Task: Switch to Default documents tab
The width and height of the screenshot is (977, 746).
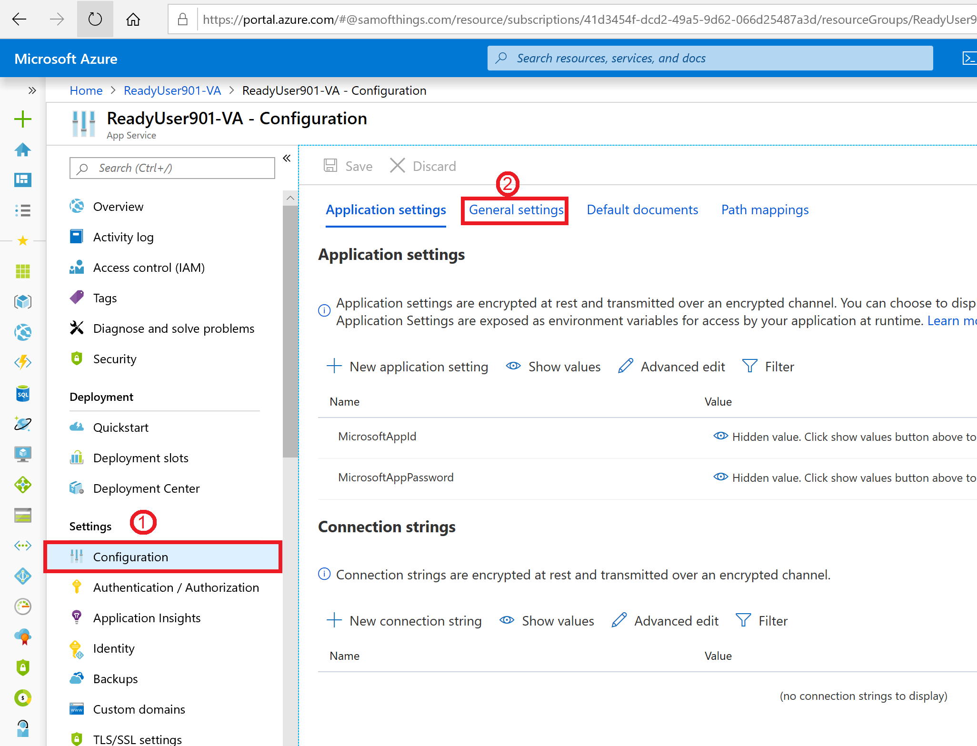Action: 642,209
